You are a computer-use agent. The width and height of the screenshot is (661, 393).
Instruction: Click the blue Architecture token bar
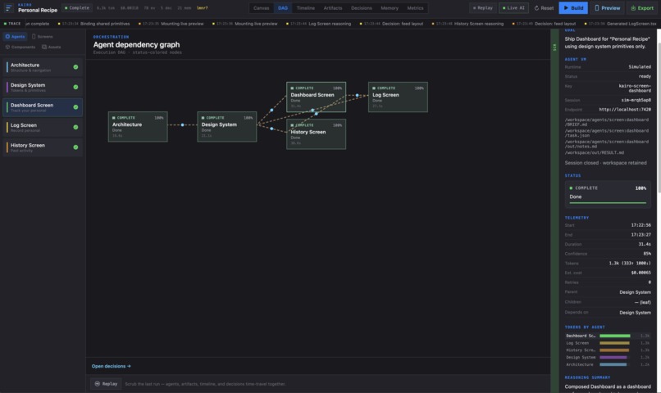click(613, 364)
